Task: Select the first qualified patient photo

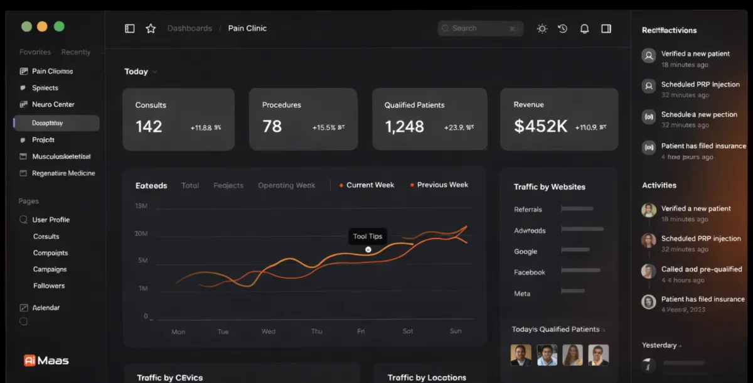Action: coord(521,355)
